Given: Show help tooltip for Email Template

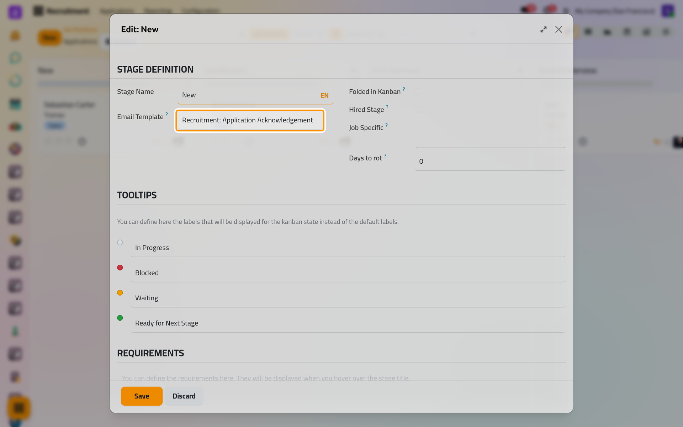Looking at the screenshot, I should (166, 114).
